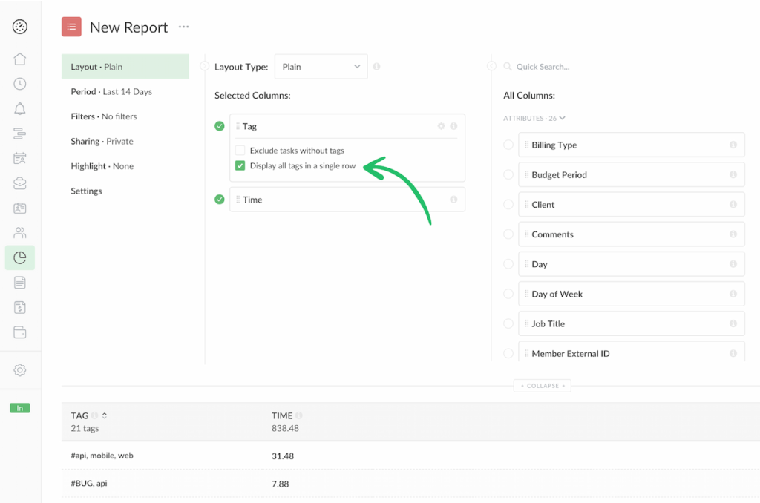The width and height of the screenshot is (760, 503).
Task: Click the gear icon on the Tag column
Action: (x=441, y=126)
